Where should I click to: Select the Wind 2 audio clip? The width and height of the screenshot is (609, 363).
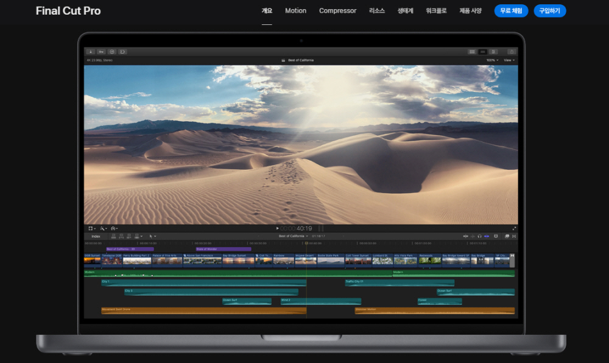coord(321,301)
